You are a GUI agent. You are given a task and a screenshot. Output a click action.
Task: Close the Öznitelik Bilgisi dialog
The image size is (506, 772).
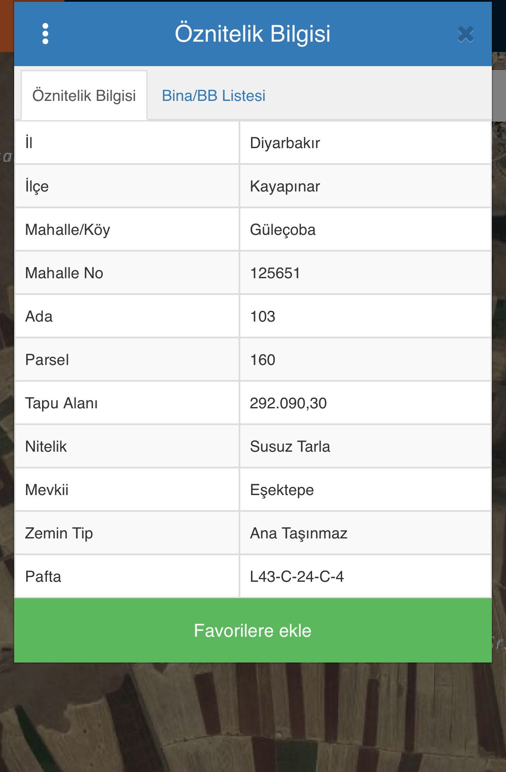(466, 34)
